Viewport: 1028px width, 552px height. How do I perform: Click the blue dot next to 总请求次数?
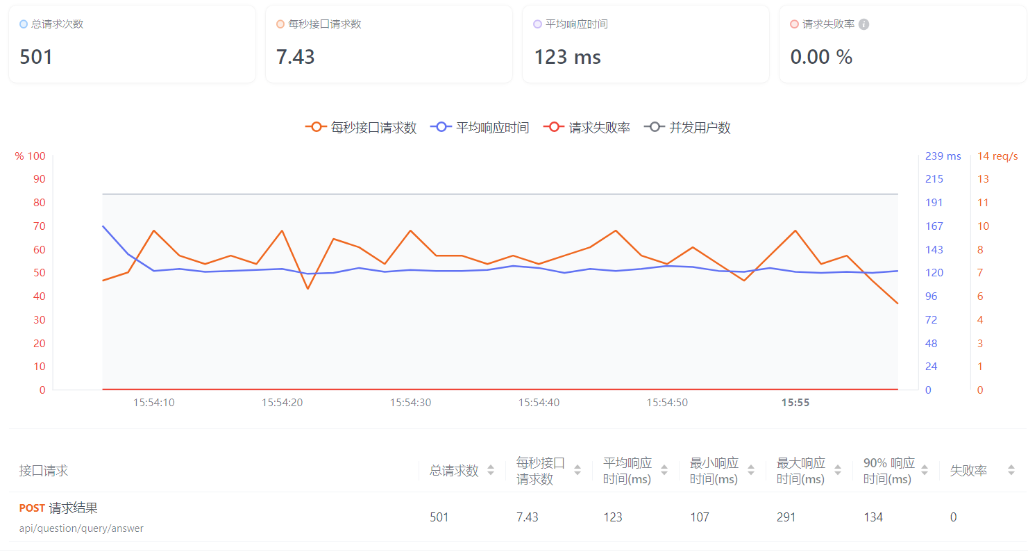point(24,24)
